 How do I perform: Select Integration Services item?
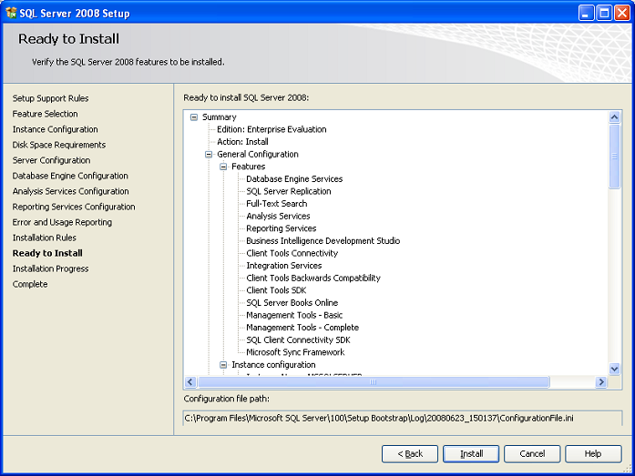(x=284, y=266)
